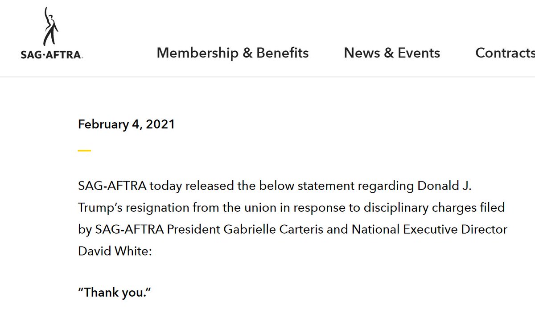535x318 pixels.
Task: Click the yellow divider line below the date
Action: click(84, 151)
